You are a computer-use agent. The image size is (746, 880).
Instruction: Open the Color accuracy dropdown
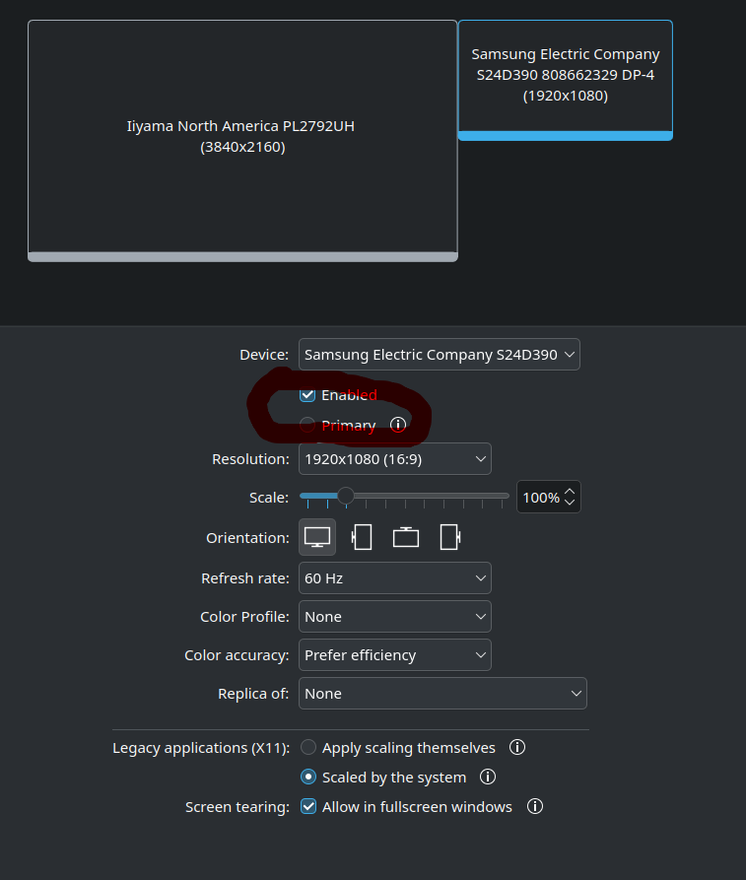pos(395,655)
